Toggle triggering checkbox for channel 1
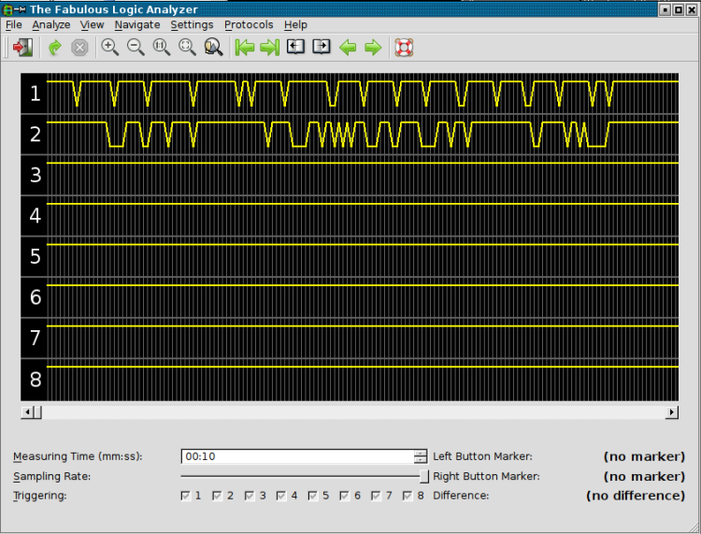The image size is (701, 534). point(186,496)
